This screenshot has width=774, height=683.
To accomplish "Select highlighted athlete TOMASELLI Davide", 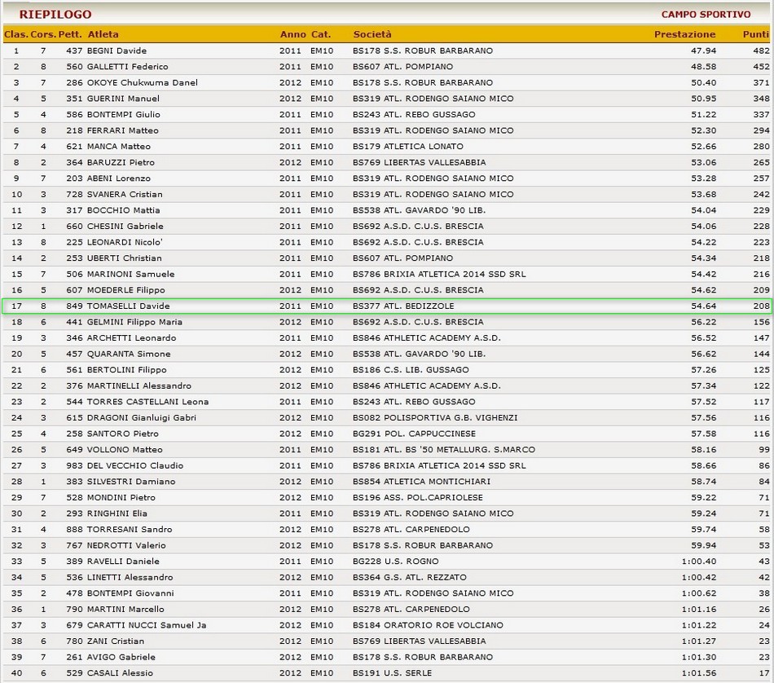I will click(128, 306).
